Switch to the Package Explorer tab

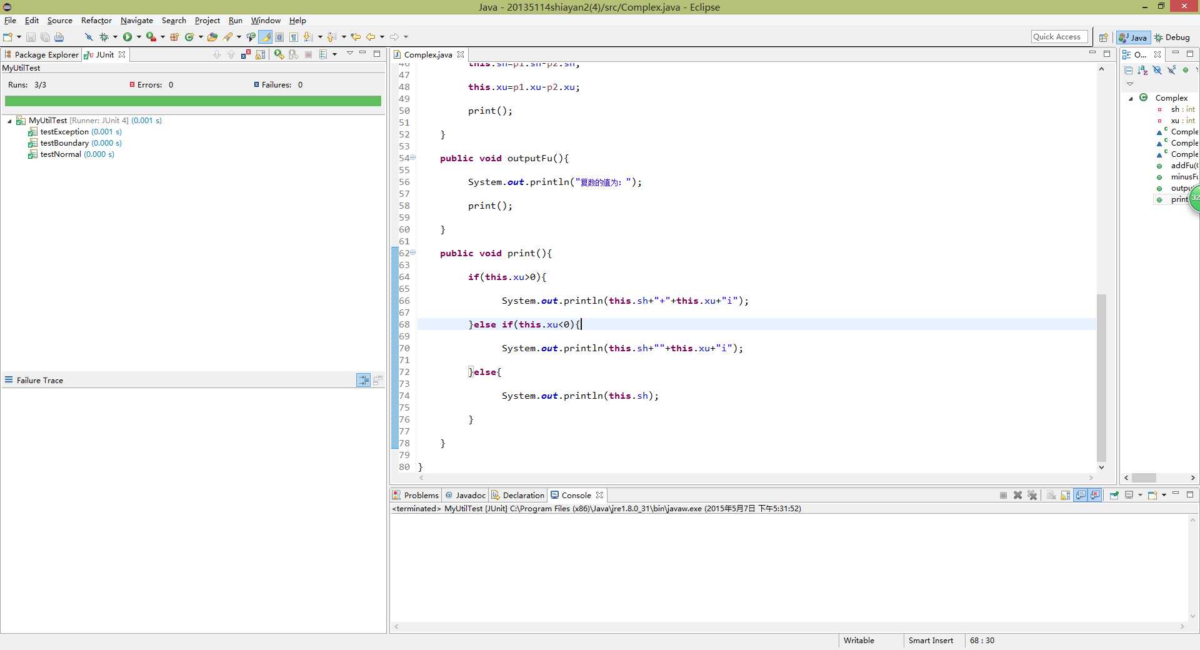[41, 54]
